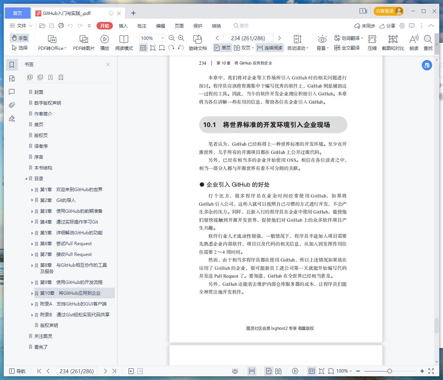Open the 100% zoom dropdown
443x380 pixels.
click(162, 38)
